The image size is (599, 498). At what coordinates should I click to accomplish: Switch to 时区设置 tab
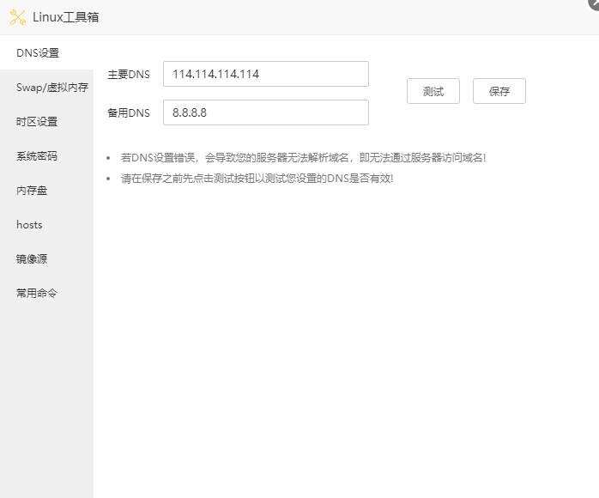[46, 122]
